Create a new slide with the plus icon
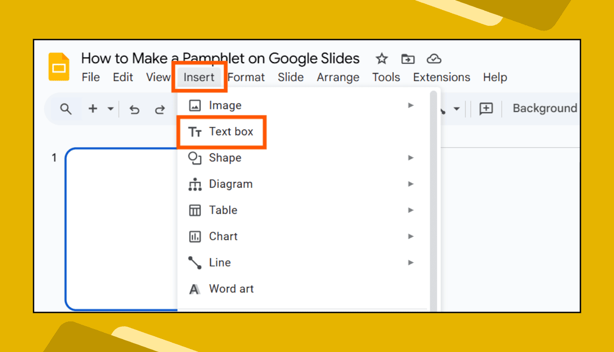Image resolution: width=614 pixels, height=352 pixels. (x=92, y=109)
